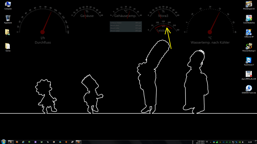Open Internet Explorer from taskbar
This screenshot has width=257, height=144.
pos(23,142)
